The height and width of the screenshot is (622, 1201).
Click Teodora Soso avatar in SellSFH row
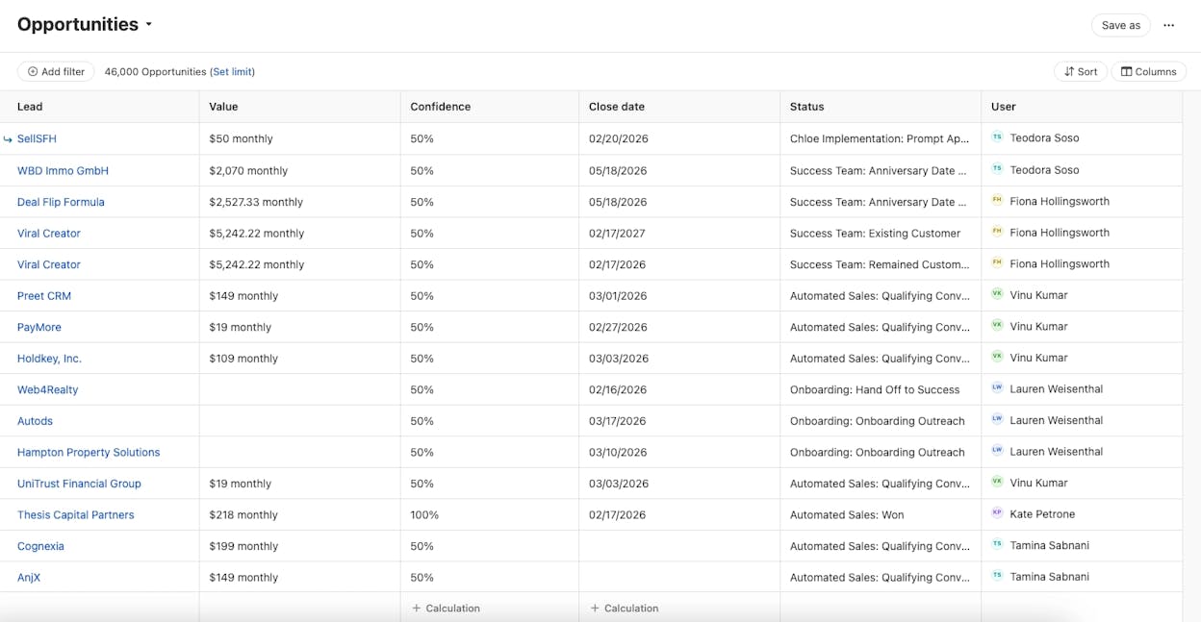tap(997, 137)
